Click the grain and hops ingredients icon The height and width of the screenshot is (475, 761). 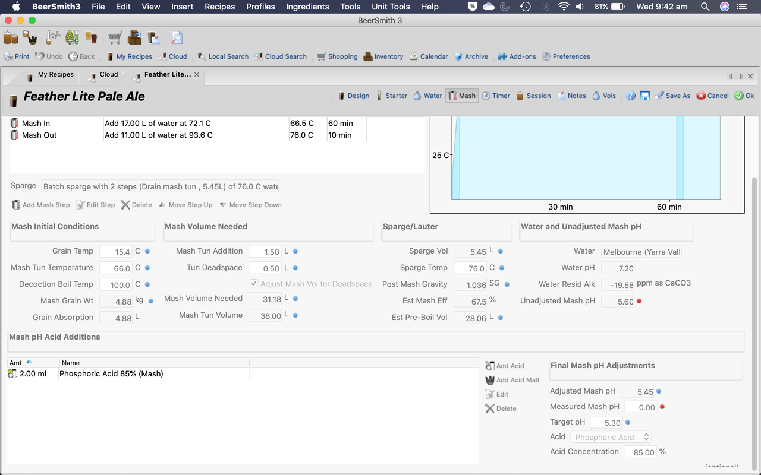(x=30, y=37)
